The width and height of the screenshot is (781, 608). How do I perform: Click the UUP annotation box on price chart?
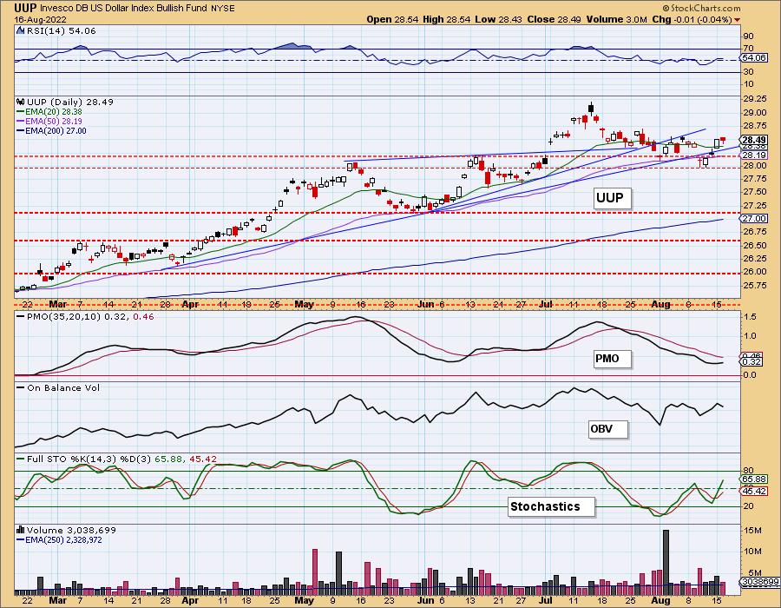[612, 198]
